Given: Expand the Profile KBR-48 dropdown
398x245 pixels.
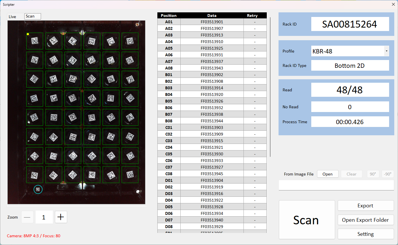Looking at the screenshot, I should click(387, 51).
